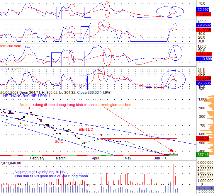The height and width of the screenshot is (194, 214).
Task: Select the BIEN DO text annotation
Action: pos(86,129)
